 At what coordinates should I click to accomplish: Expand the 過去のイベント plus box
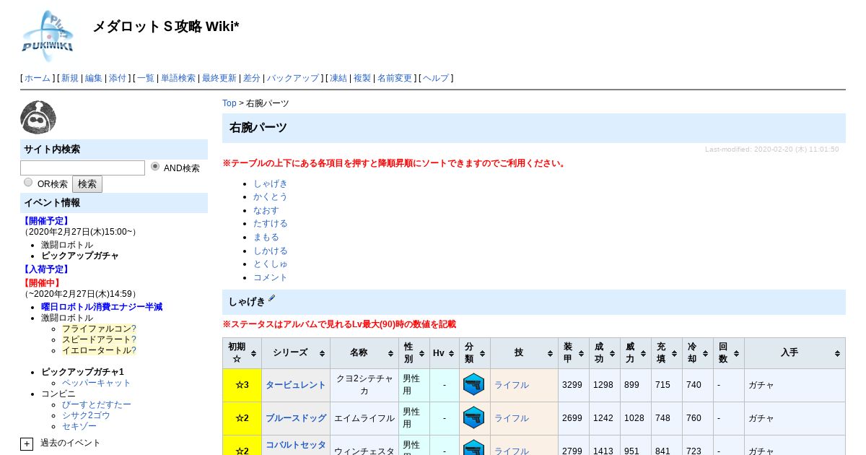[27, 443]
